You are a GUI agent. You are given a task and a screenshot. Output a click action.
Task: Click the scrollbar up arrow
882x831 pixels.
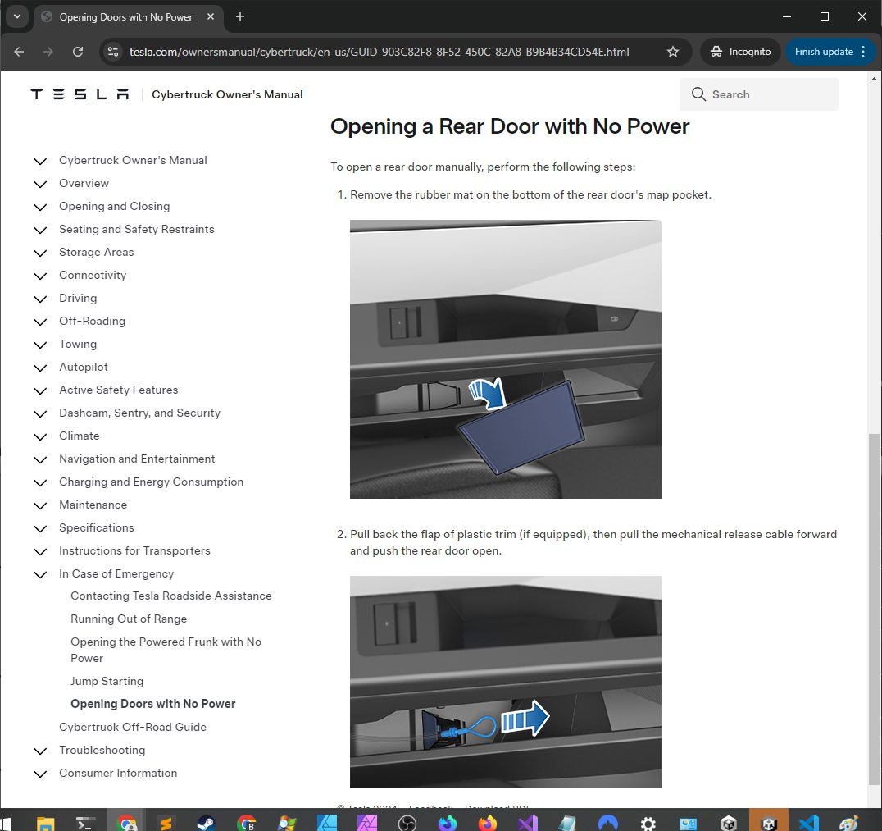874,79
